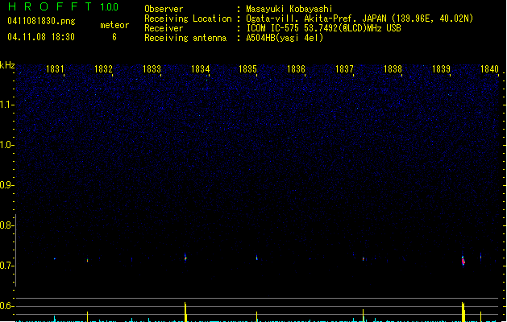Click the 1836 time axis label
Viewport: 507px width, 322px height.
[x=296, y=68]
